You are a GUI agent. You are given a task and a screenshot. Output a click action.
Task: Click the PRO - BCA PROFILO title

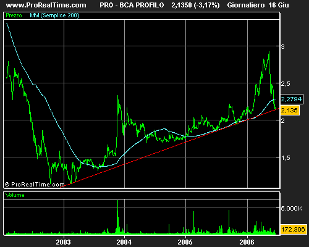(x=132, y=5)
